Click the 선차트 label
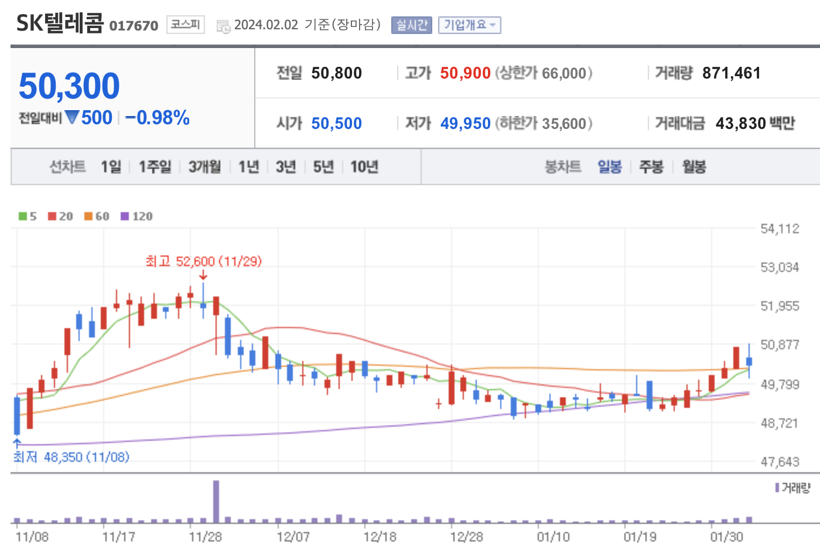Viewport: 820px width, 552px height. pos(67,167)
